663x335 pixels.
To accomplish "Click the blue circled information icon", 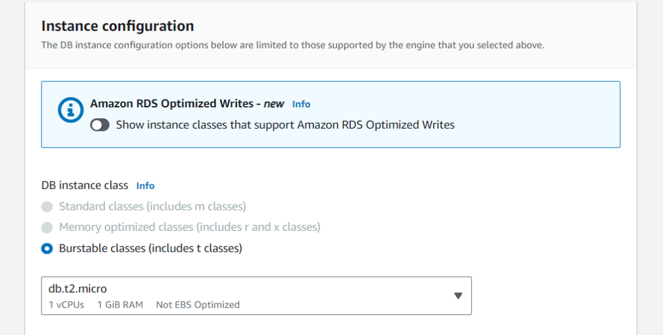I will coord(71,110).
